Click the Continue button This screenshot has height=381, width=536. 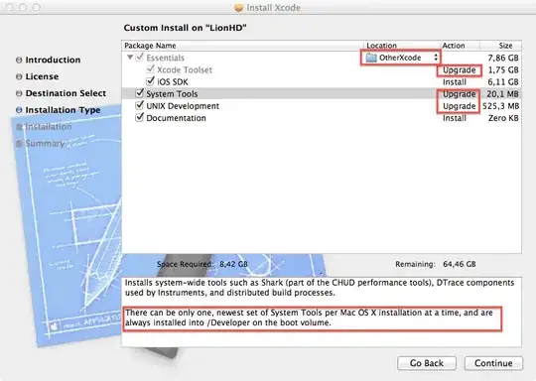tap(493, 363)
